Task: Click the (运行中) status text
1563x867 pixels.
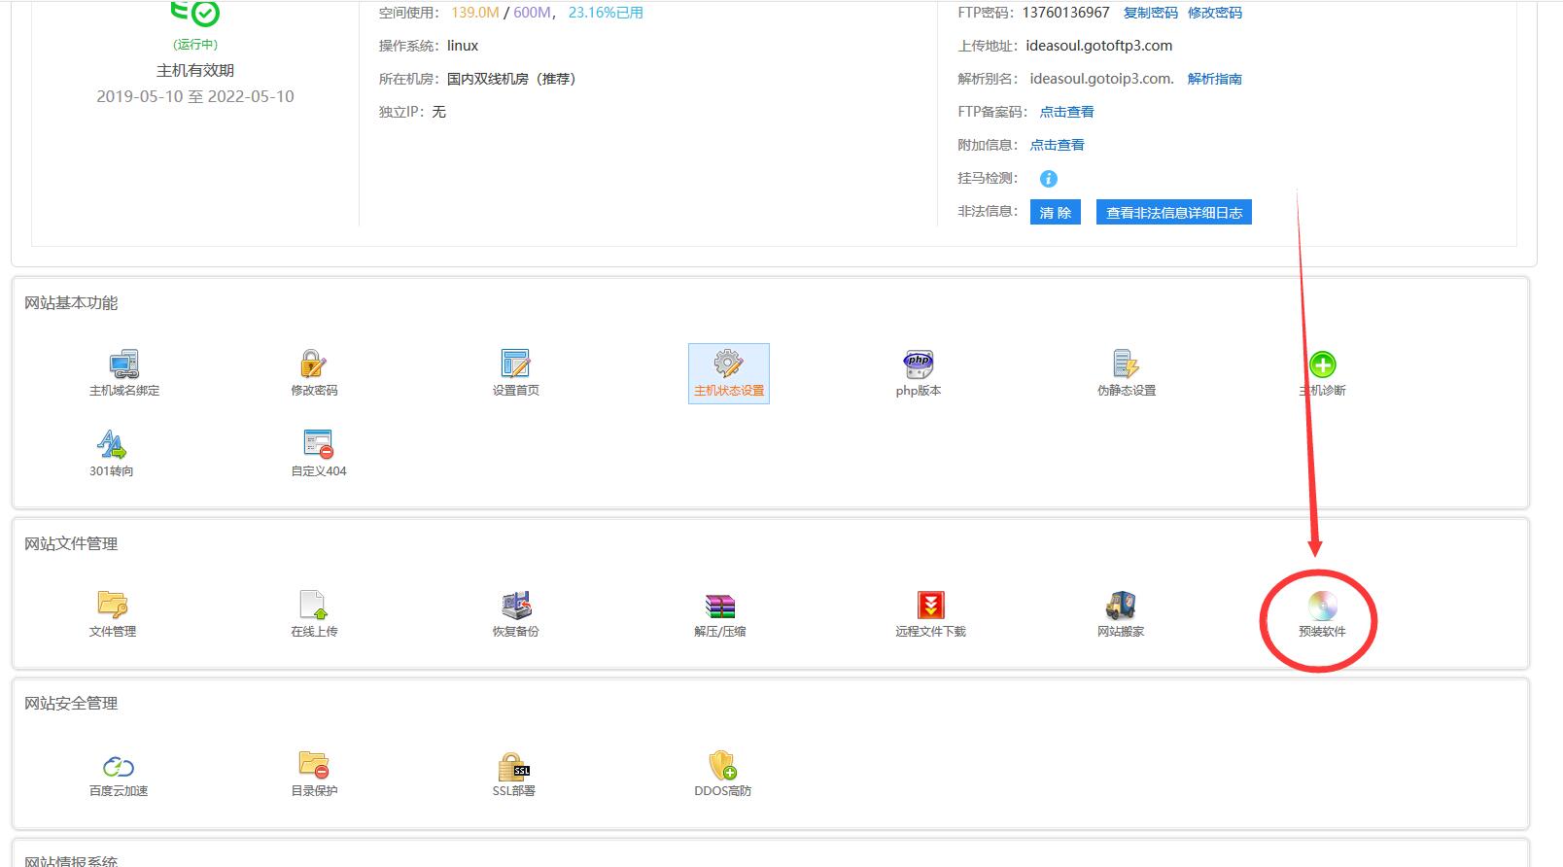Action: click(x=195, y=45)
